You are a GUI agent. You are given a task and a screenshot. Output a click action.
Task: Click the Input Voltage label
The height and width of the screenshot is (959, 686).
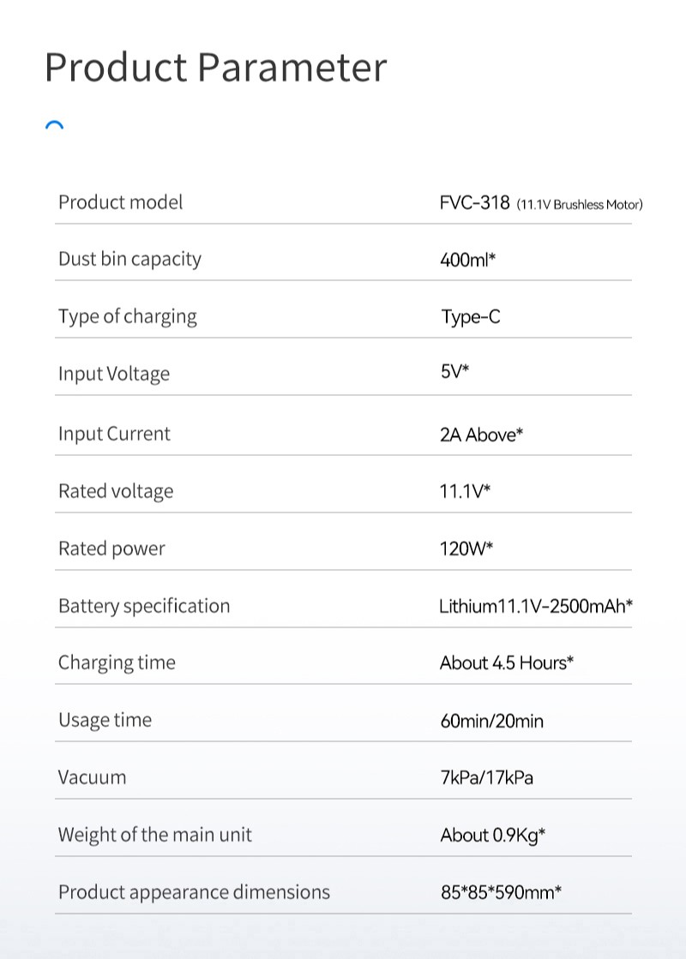pyautogui.click(x=114, y=374)
